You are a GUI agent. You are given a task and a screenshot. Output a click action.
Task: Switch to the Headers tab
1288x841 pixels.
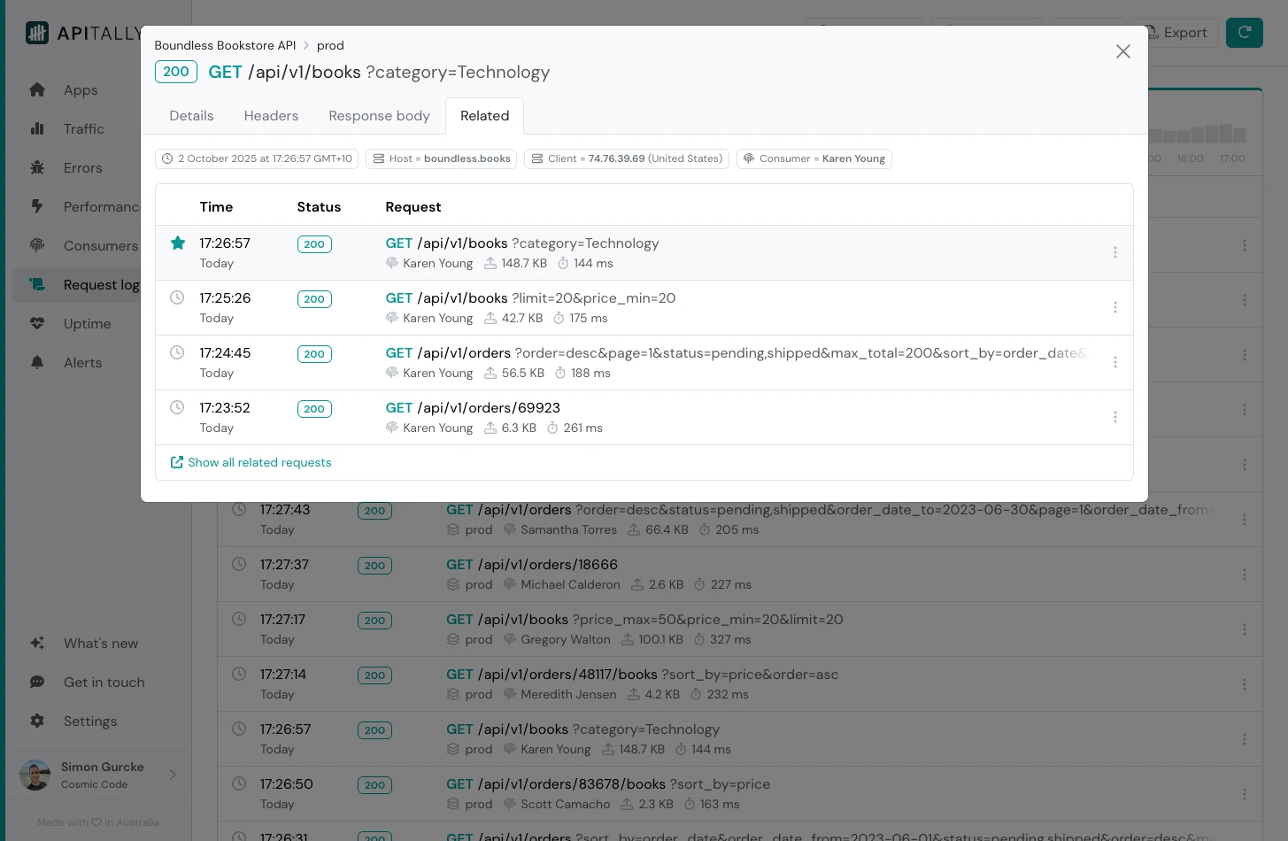[x=271, y=116]
